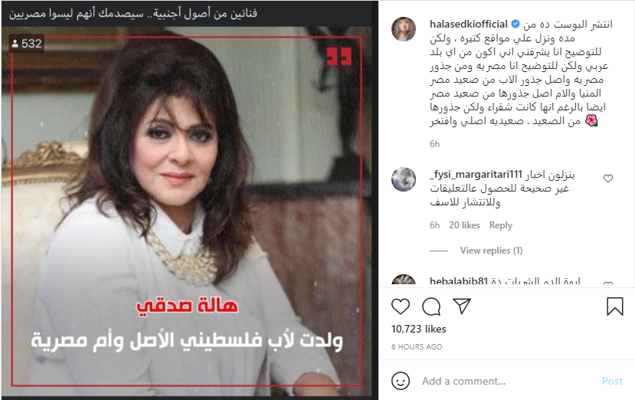Open emoji picker smiley icon
Viewport: 635px width, 400px height.
401,381
